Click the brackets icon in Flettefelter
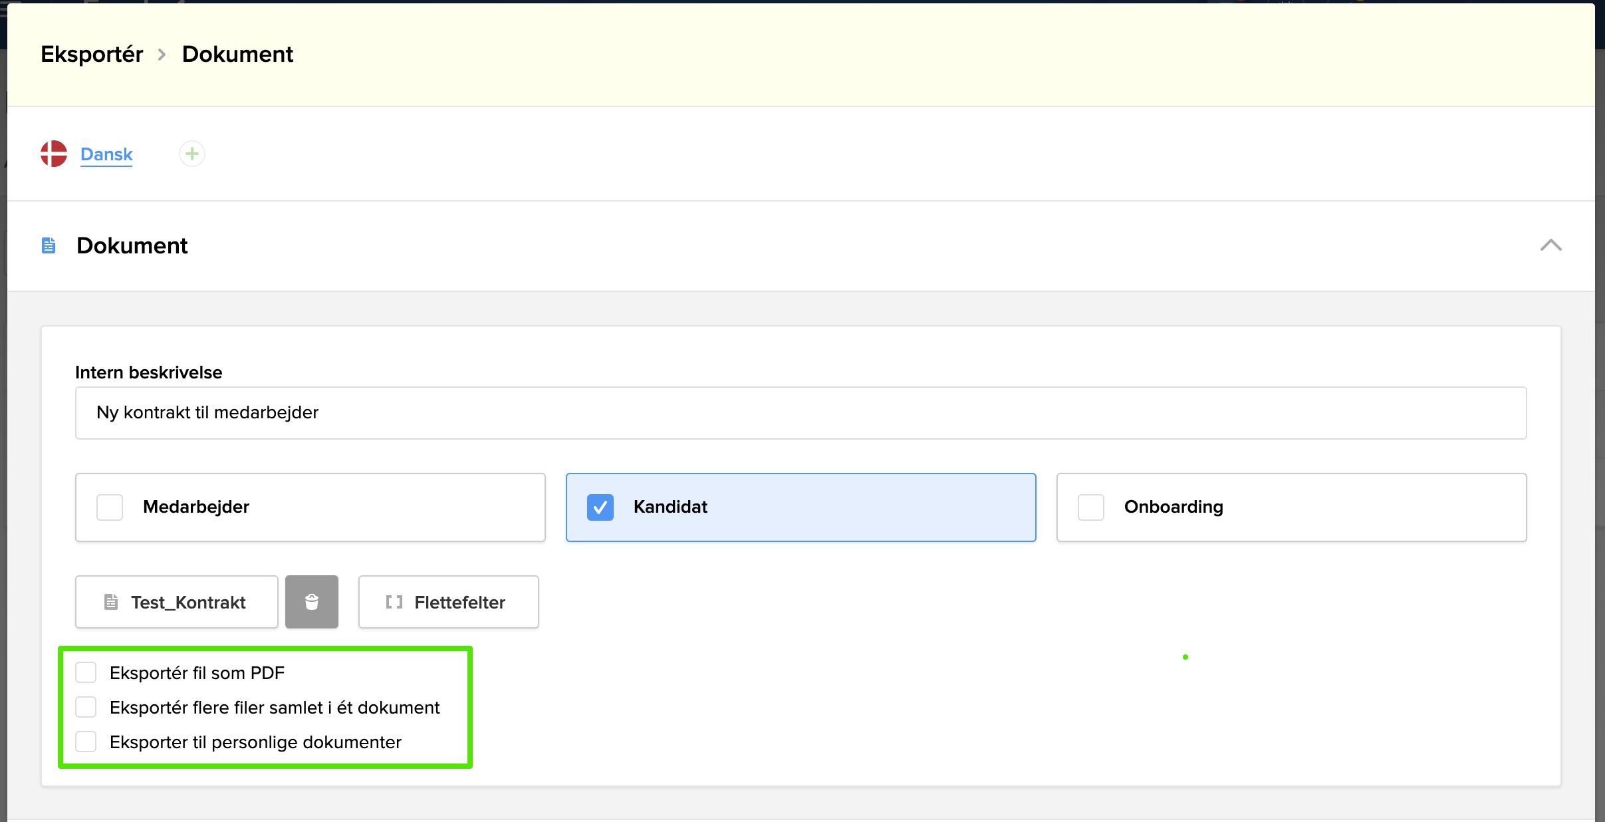Viewport: 1605px width, 822px height. 394,602
